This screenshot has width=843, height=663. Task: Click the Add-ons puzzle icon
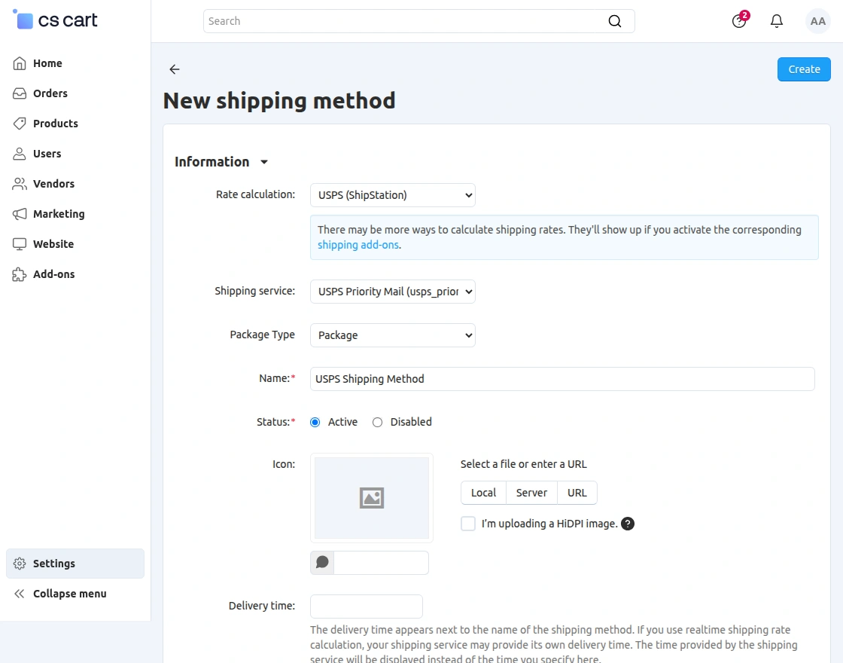pos(20,274)
